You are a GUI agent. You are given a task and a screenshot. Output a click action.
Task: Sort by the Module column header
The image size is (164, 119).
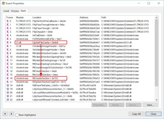pyautogui.click(x=20, y=17)
